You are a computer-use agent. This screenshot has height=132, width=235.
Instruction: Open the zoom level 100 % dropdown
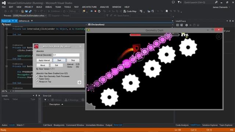coord(11,91)
